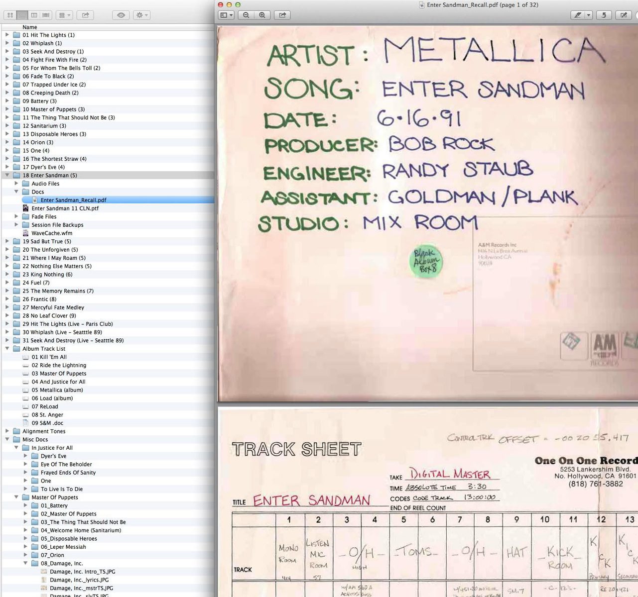Viewport: 638px width, 597px height.
Task: Select the 27 Mercyful Fate Medley row
Action: tap(108, 307)
